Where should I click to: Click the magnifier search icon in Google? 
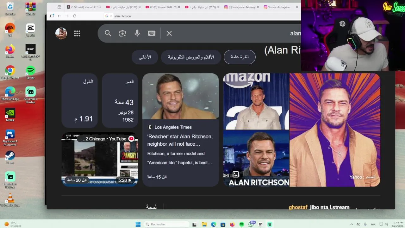point(108,33)
